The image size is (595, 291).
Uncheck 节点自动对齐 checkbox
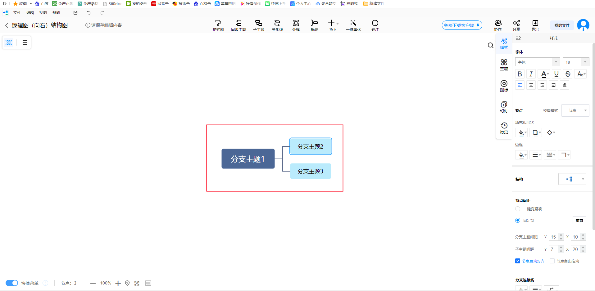518,261
